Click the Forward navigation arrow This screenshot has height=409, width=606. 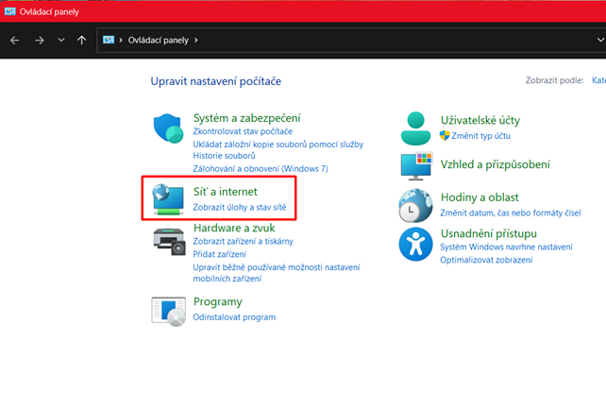tap(39, 41)
